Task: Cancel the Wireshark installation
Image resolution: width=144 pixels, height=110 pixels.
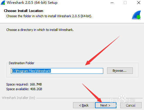Action: 131,105
